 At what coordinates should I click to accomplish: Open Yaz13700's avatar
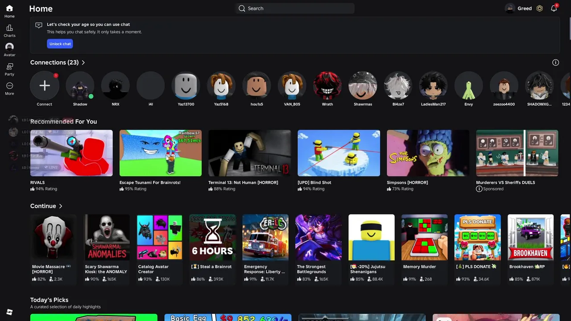(x=186, y=86)
